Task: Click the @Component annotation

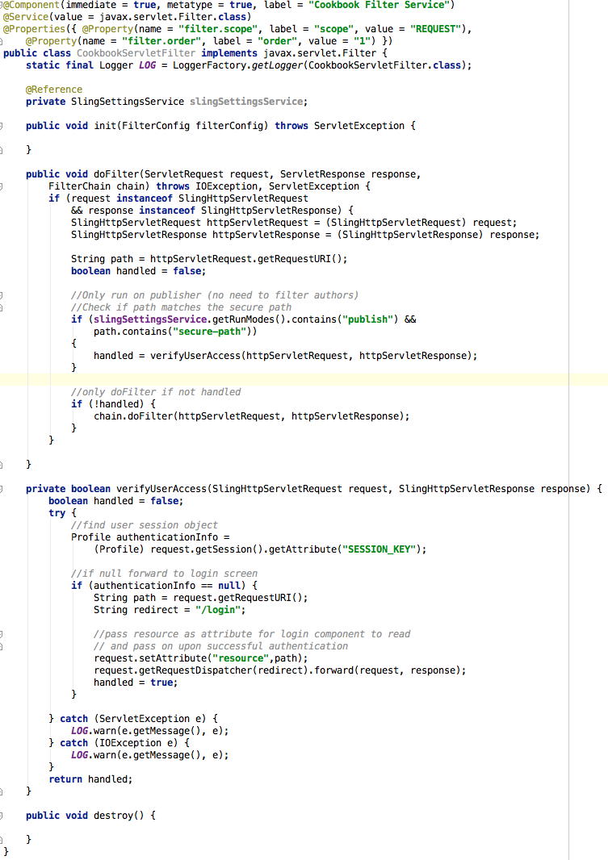Action: (x=31, y=5)
